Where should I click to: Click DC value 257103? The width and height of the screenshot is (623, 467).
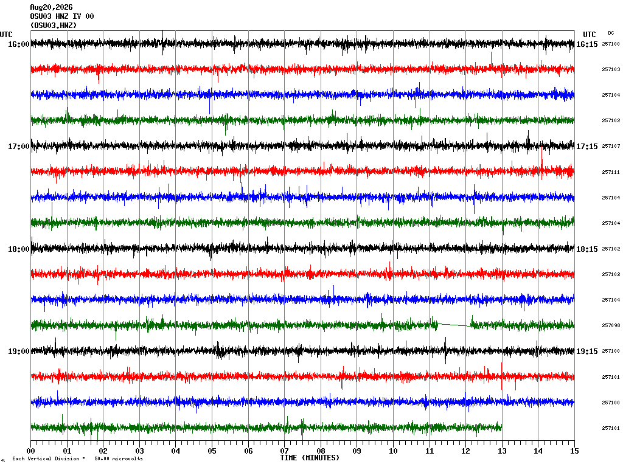(611, 69)
